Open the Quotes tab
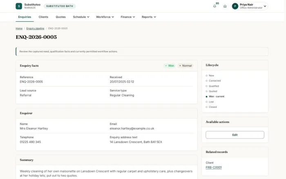The width and height of the screenshot is (286, 179). [x=60, y=17]
